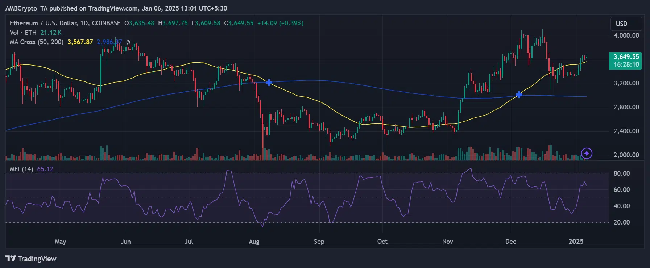Click the USD currency selector button
Viewport: 650px width, 268px height.
click(x=626, y=24)
